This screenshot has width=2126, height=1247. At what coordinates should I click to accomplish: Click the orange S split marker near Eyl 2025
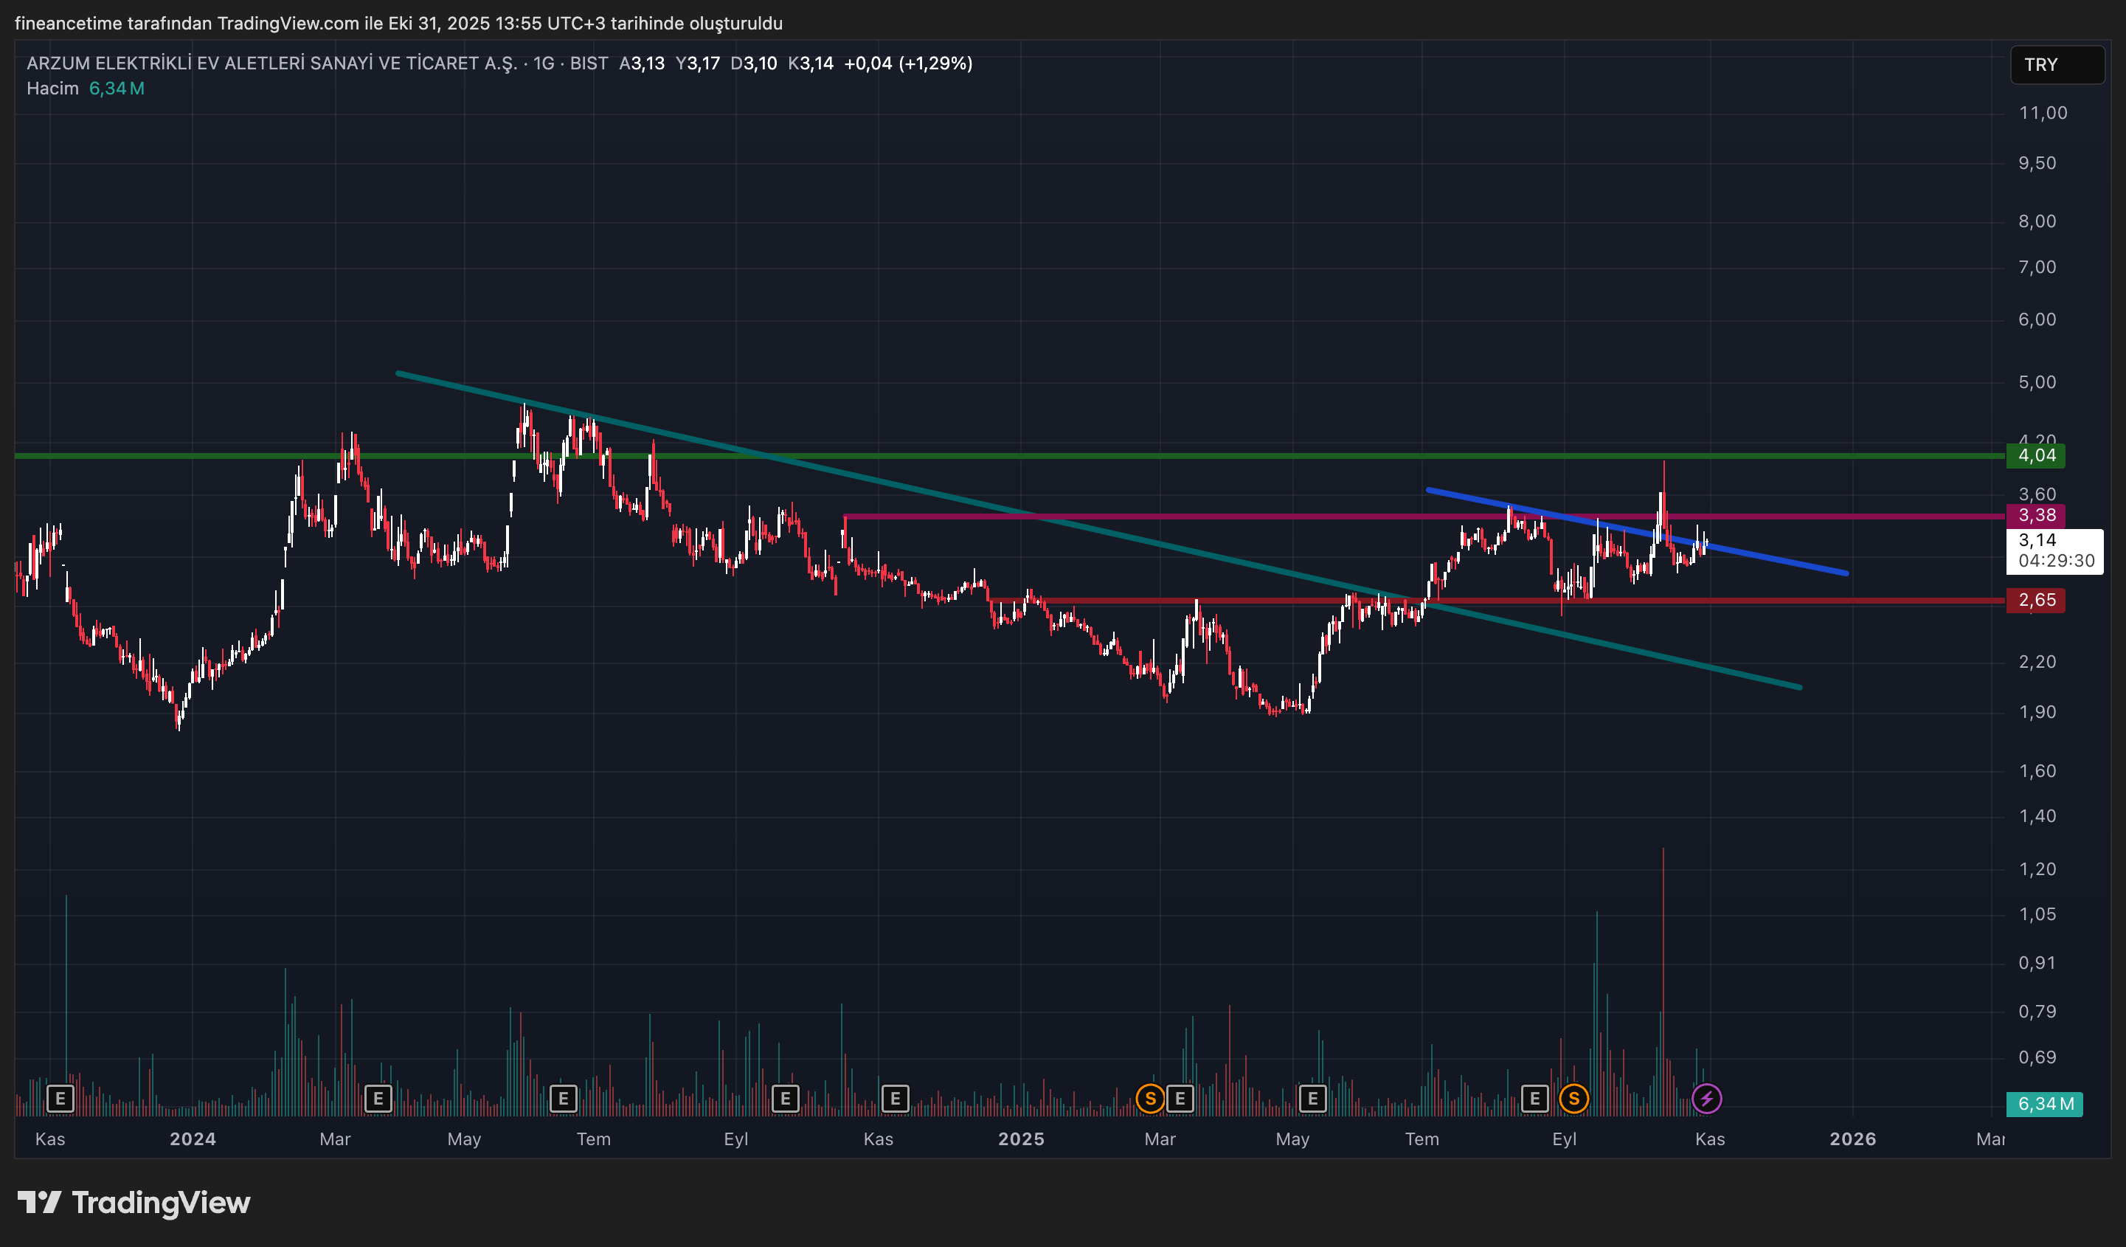point(1573,1099)
